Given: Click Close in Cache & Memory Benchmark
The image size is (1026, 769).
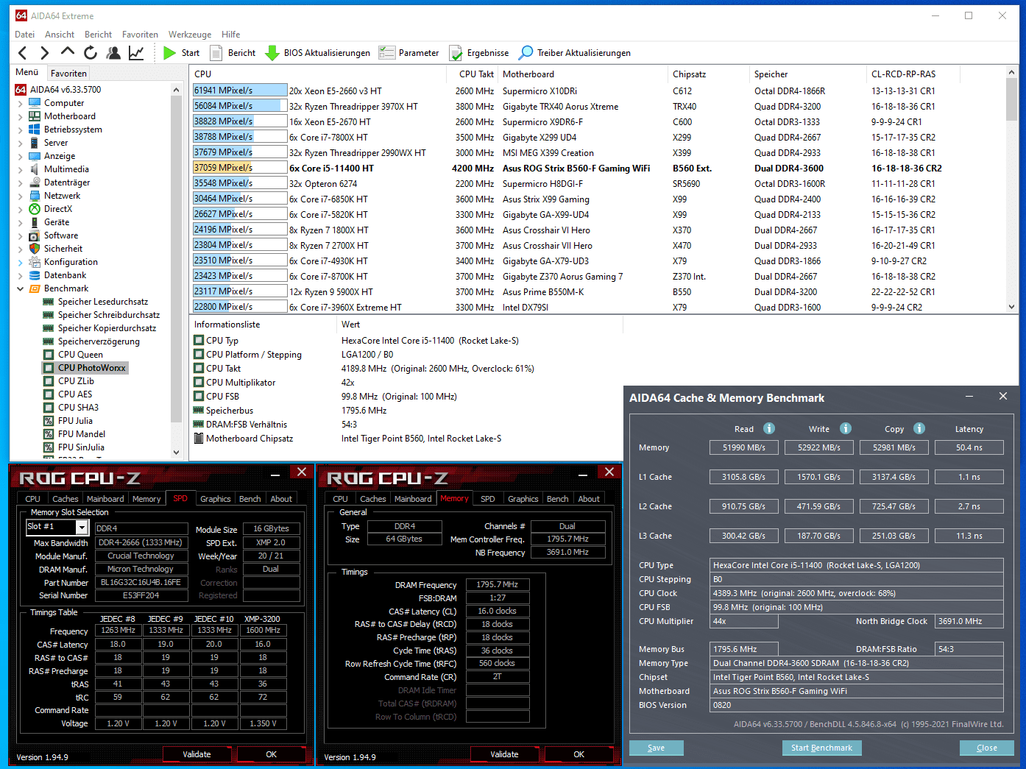Looking at the screenshot, I should pyautogui.click(x=987, y=748).
